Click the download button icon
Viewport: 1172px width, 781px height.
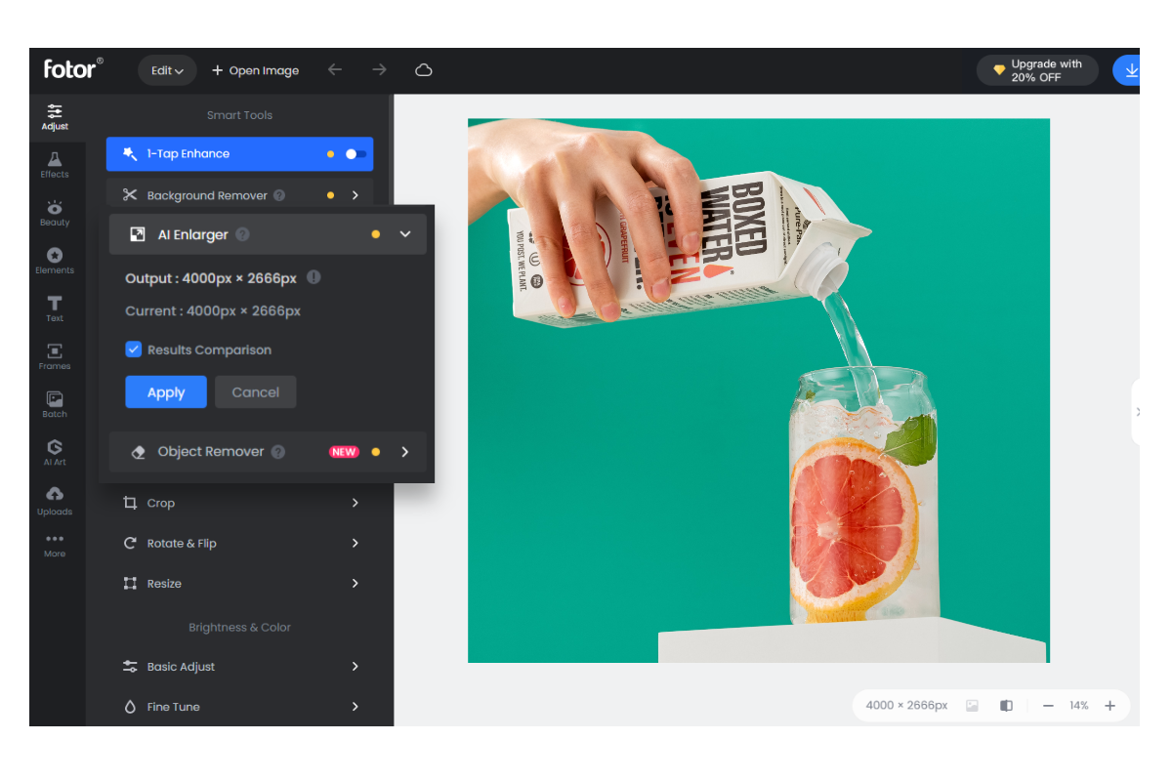(1129, 70)
